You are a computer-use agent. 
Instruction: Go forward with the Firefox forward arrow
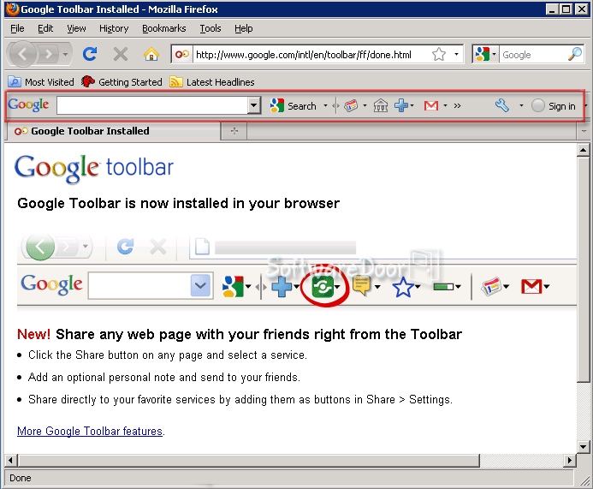(x=49, y=55)
